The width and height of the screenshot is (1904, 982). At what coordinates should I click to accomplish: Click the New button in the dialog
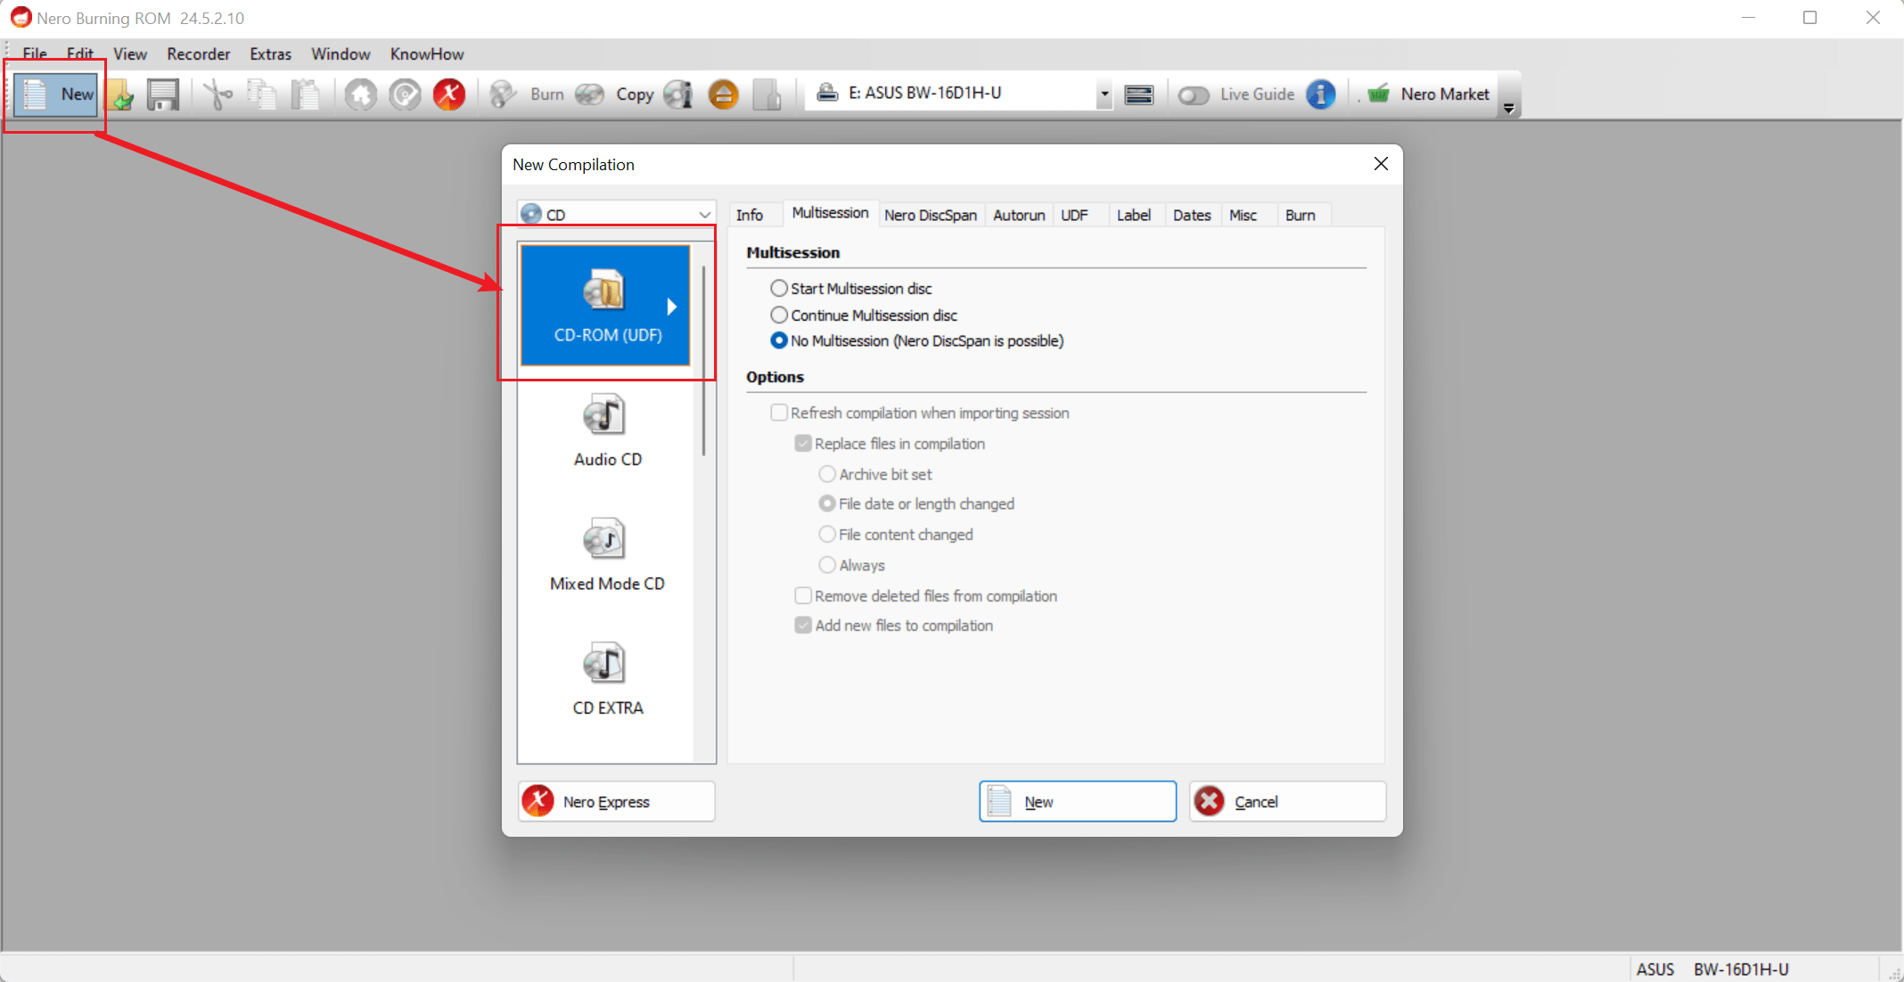point(1076,801)
